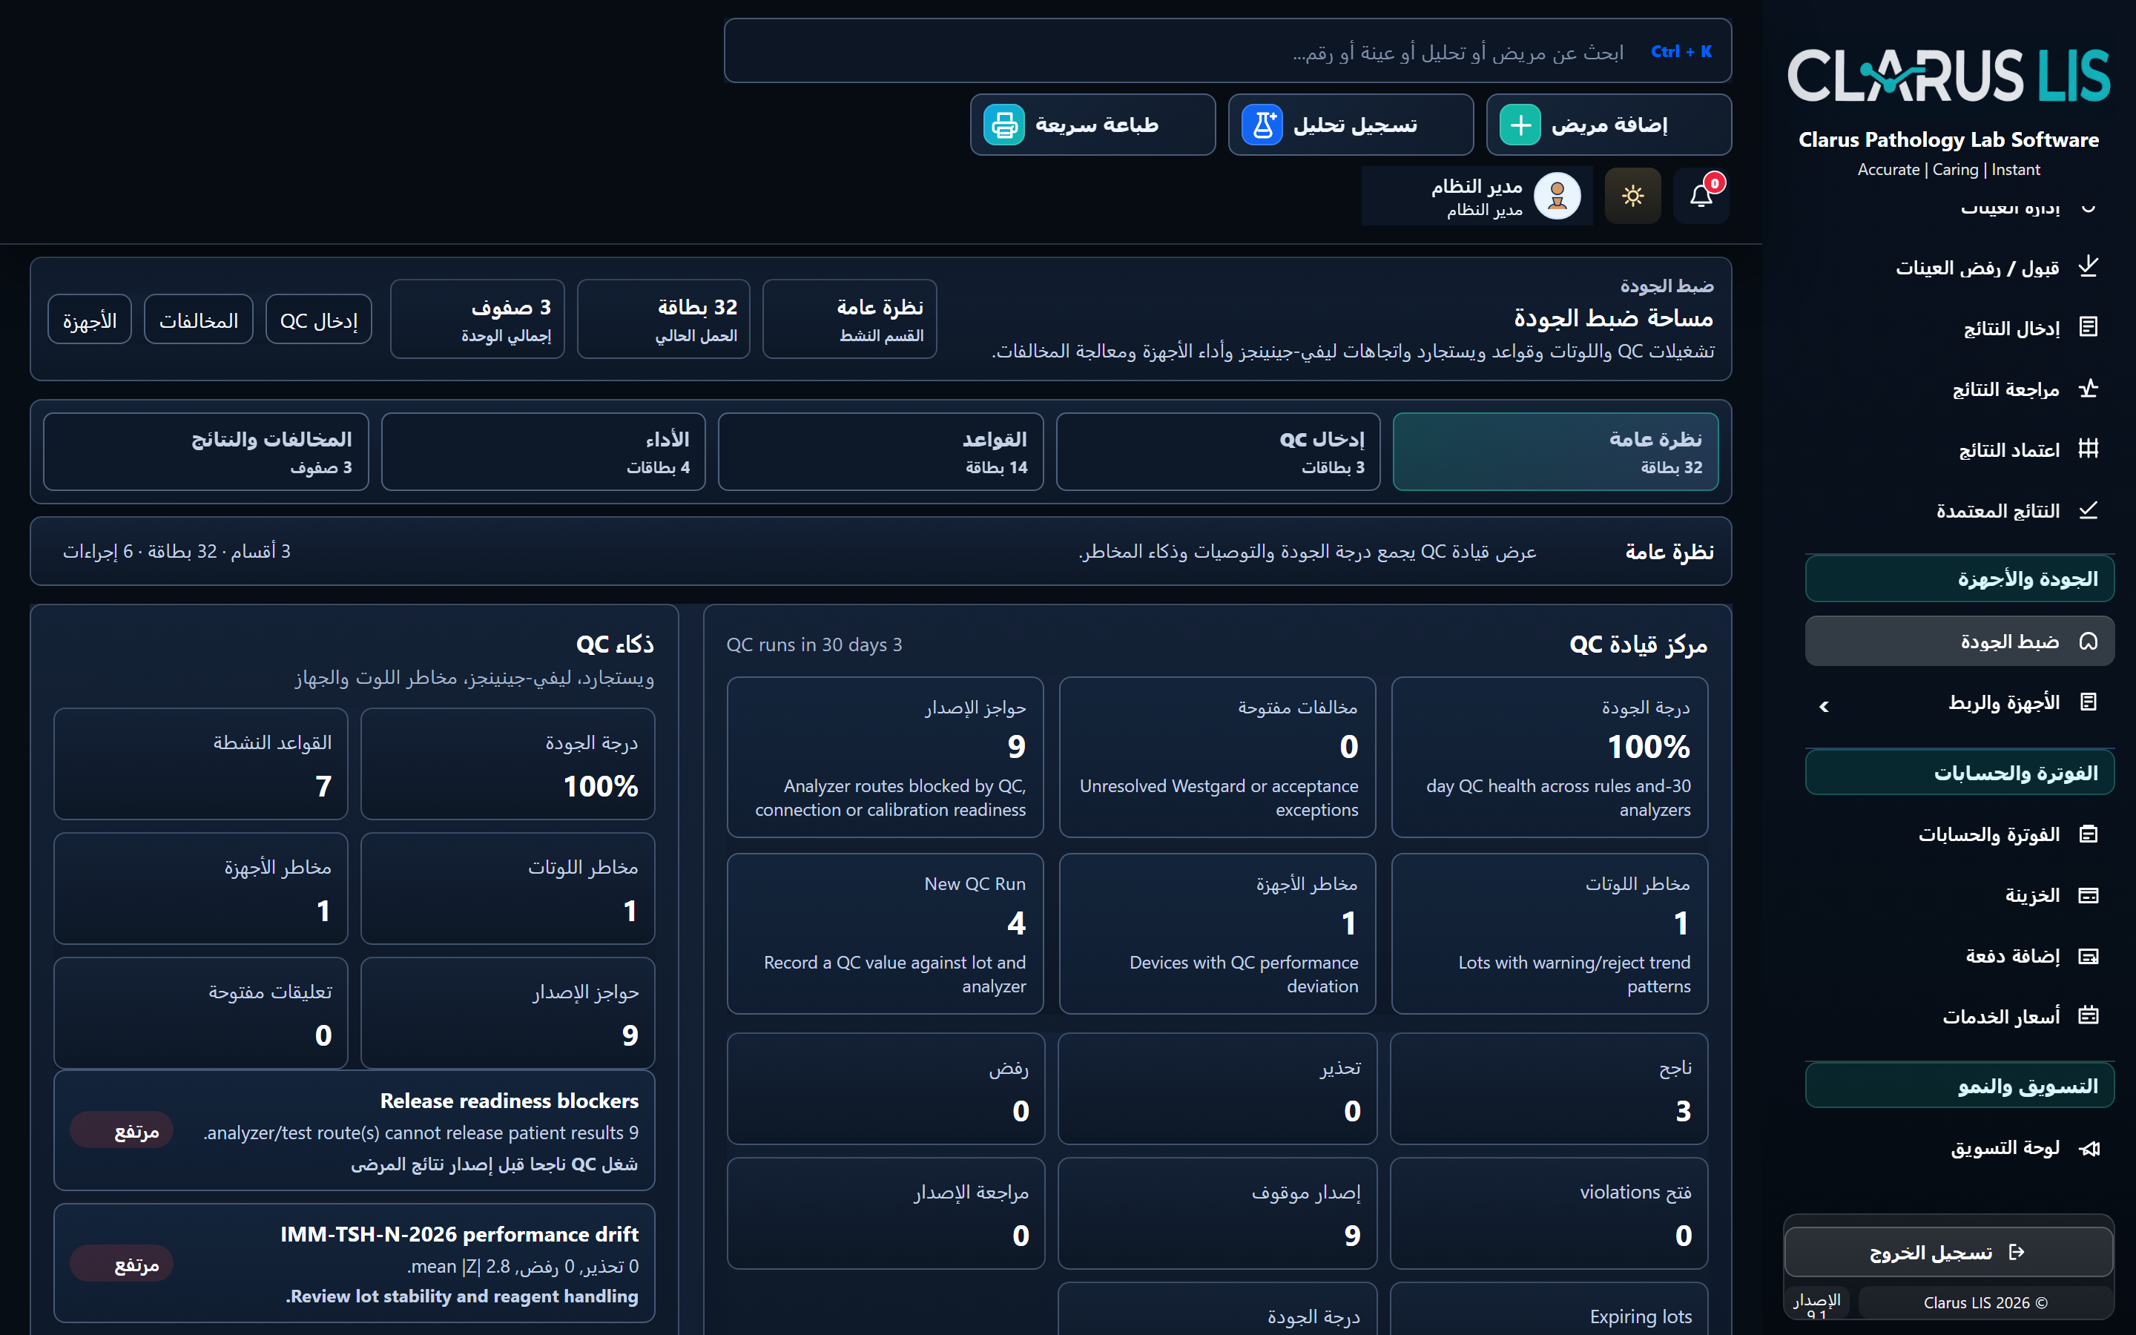The height and width of the screenshot is (1335, 2136).
Task: Click the quality control sidebar icon
Action: click(x=2088, y=641)
